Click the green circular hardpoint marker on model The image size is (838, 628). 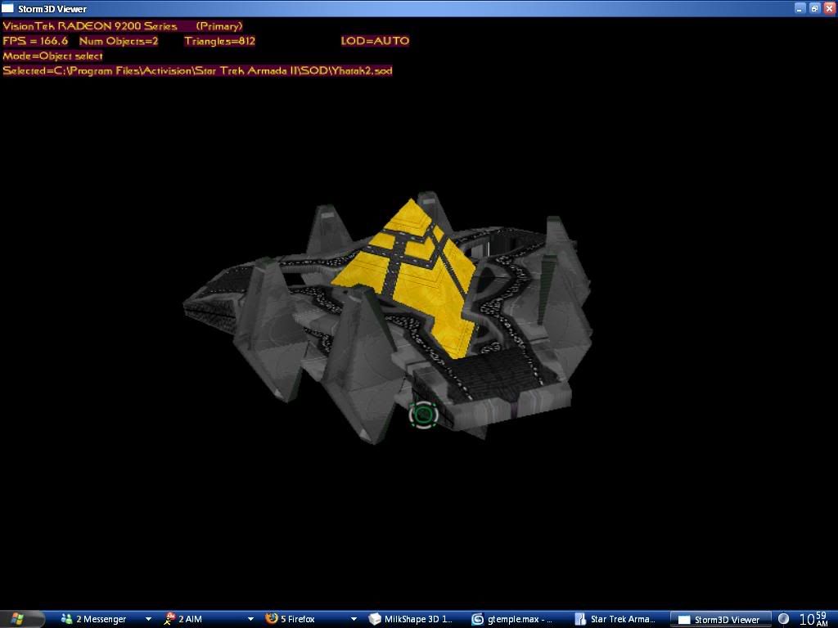424,414
